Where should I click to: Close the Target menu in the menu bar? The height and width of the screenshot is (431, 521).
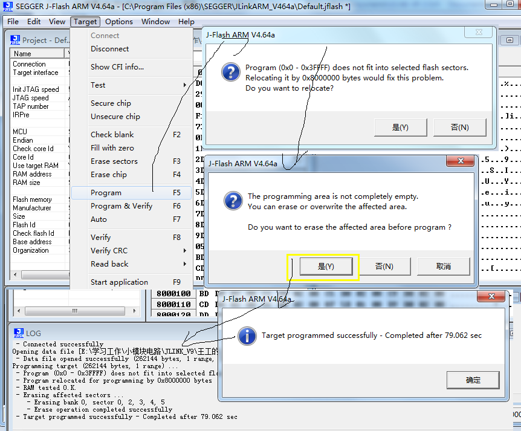click(x=85, y=22)
